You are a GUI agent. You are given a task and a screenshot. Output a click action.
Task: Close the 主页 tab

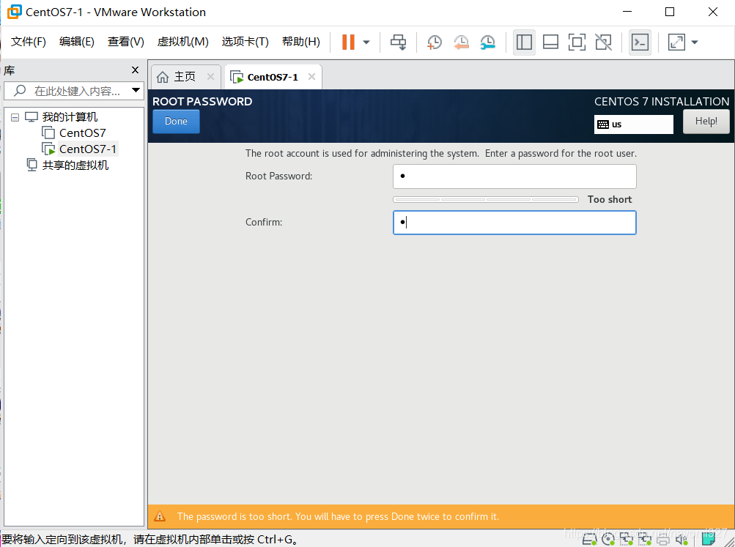point(210,76)
